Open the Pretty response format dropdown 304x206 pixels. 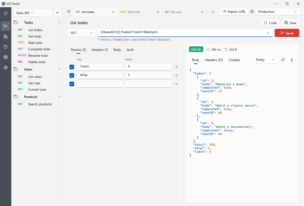(265, 60)
